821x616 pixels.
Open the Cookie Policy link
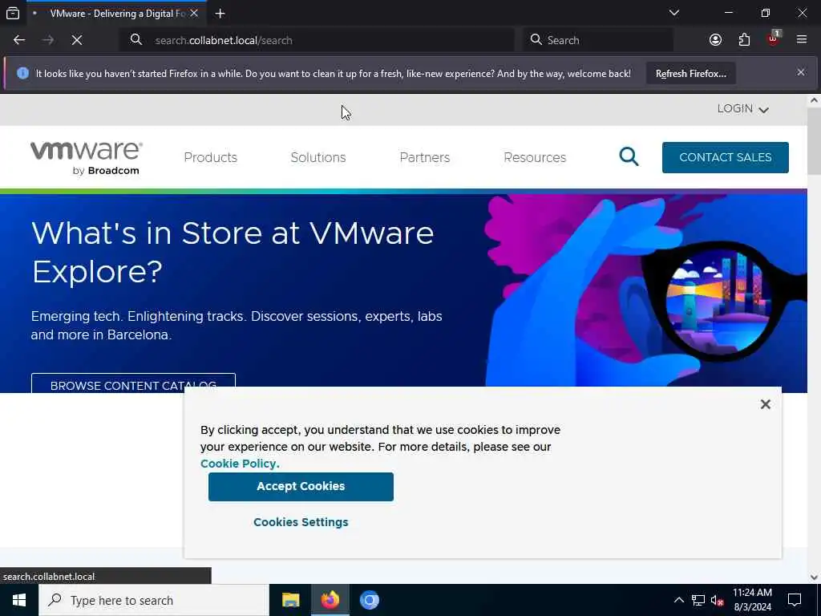click(240, 464)
